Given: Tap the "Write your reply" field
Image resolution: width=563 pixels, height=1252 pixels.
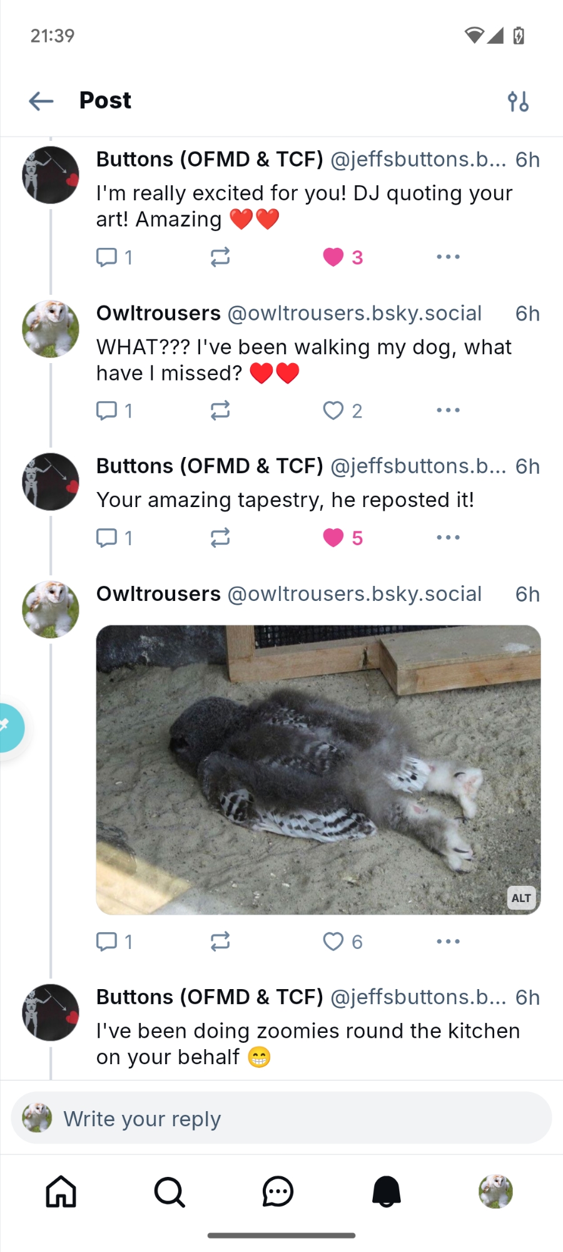Looking at the screenshot, I should pos(281,1119).
